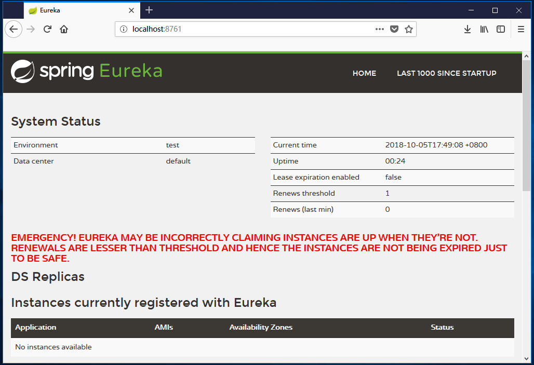Screen dimensions: 534x365
Task: Click the 'Renews threshold' label
Action: 304,193
